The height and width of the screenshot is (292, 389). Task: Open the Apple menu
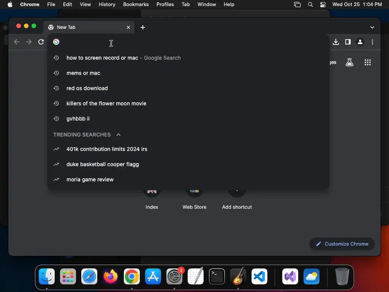pos(10,5)
